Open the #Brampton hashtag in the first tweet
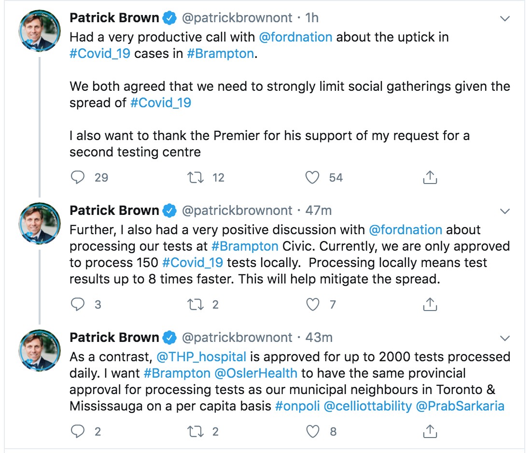Screen dimensions: 532x453 (x=221, y=54)
